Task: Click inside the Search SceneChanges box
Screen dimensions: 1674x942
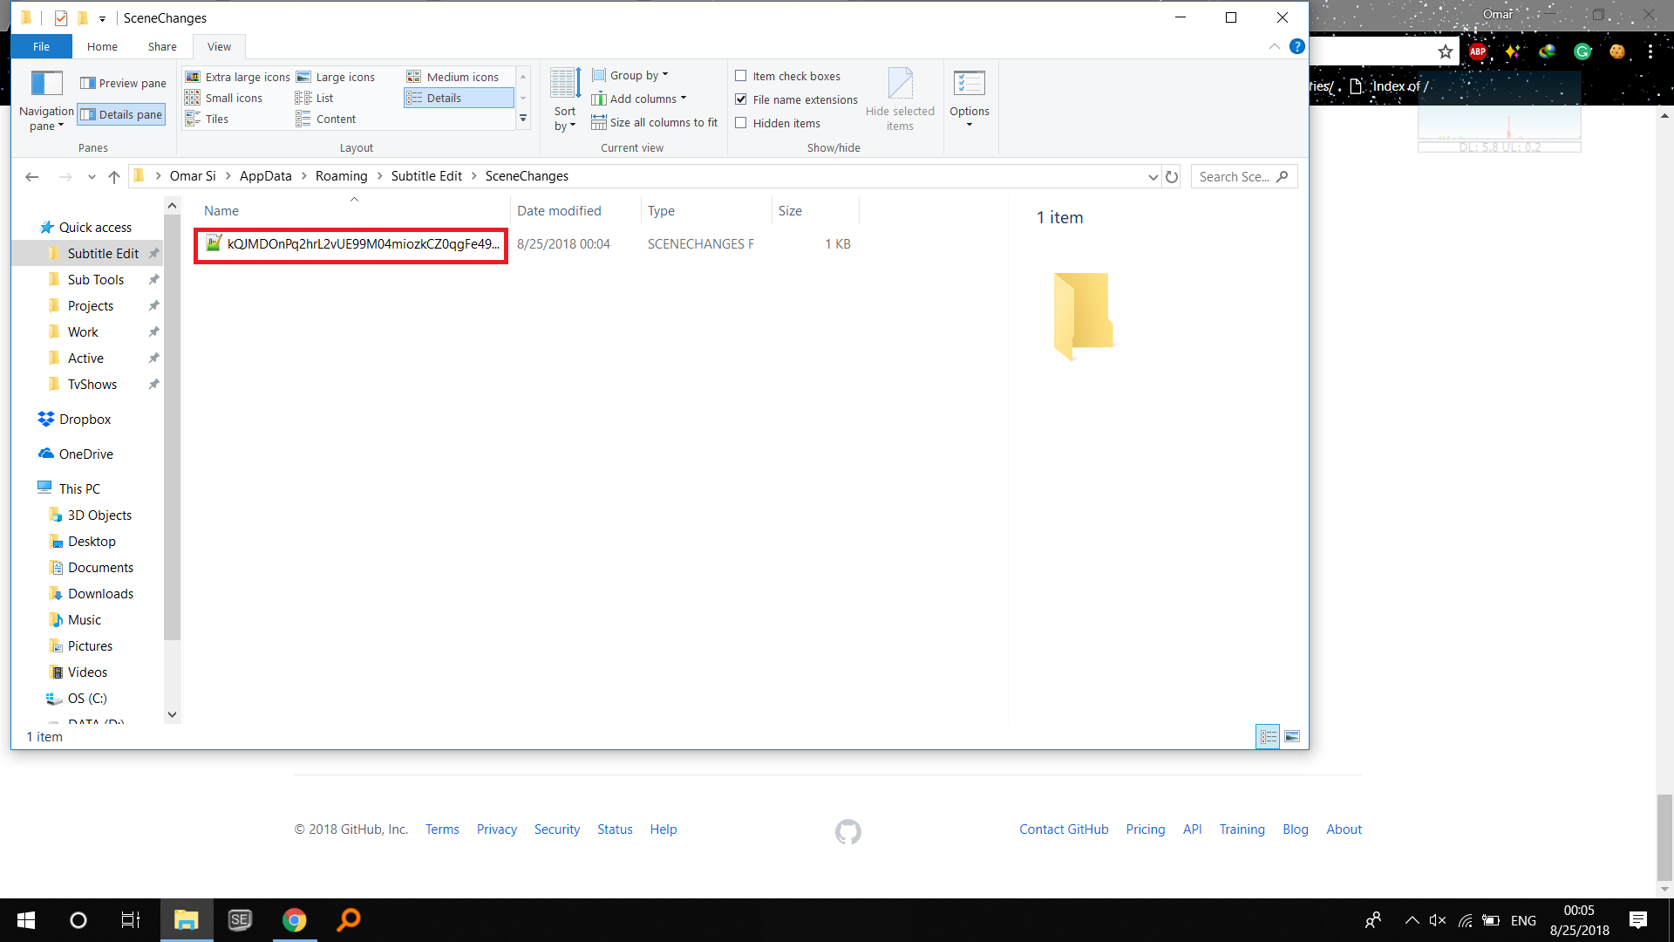Action: (1238, 176)
